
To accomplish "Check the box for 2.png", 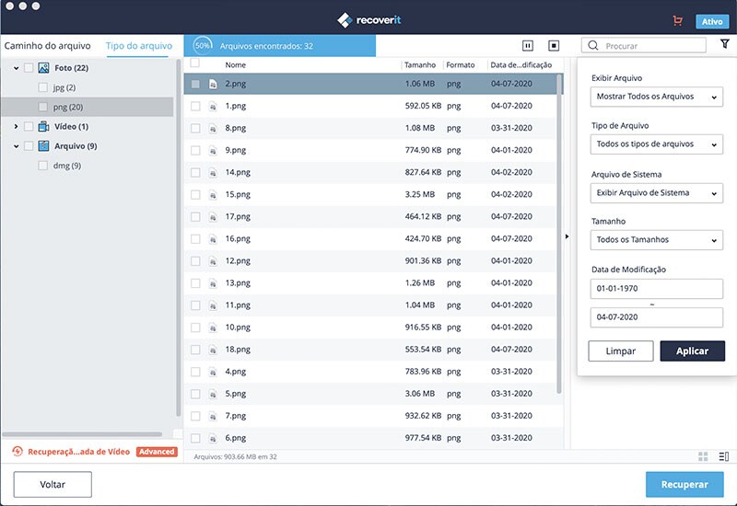I will pos(195,84).
